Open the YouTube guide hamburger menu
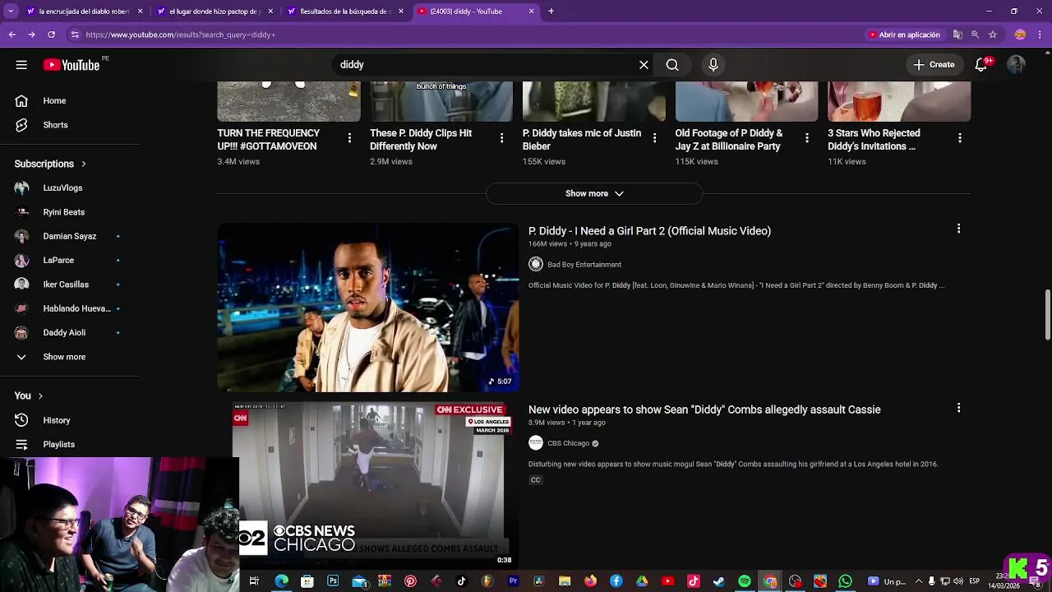The width and height of the screenshot is (1052, 592). 21,65
